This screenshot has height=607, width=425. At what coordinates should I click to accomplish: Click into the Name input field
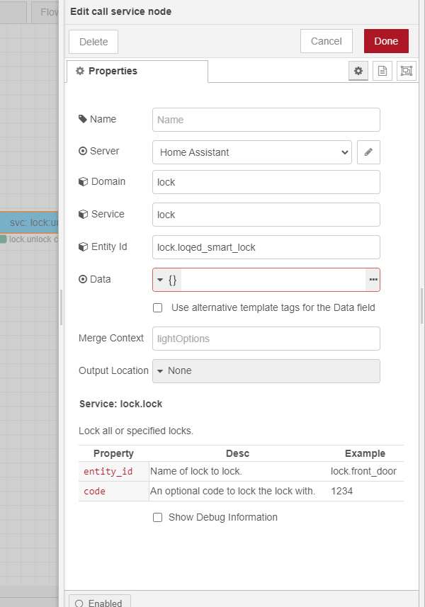(266, 120)
